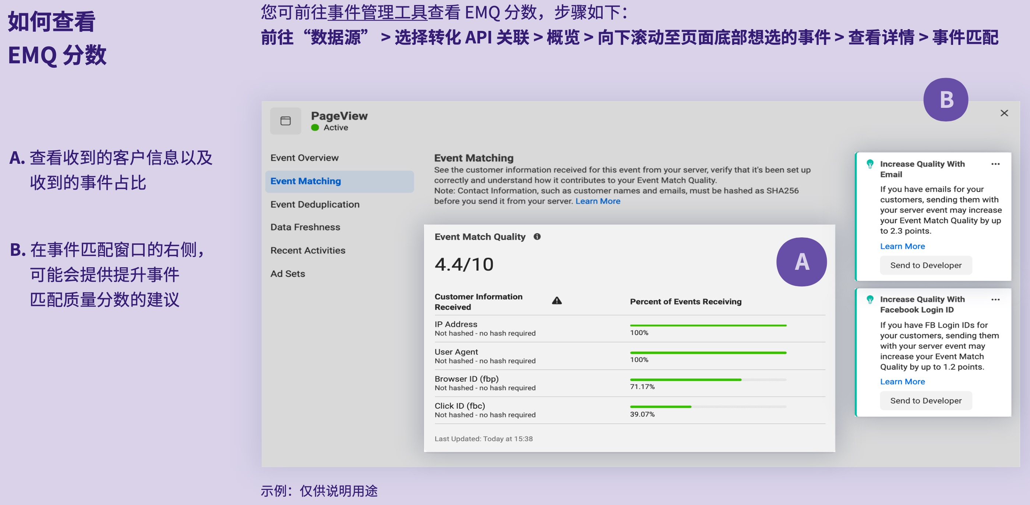Close the PageView details panel
1030x505 pixels.
tap(1003, 113)
